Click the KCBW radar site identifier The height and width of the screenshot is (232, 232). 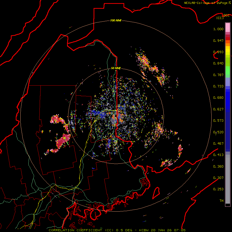pos(144,230)
